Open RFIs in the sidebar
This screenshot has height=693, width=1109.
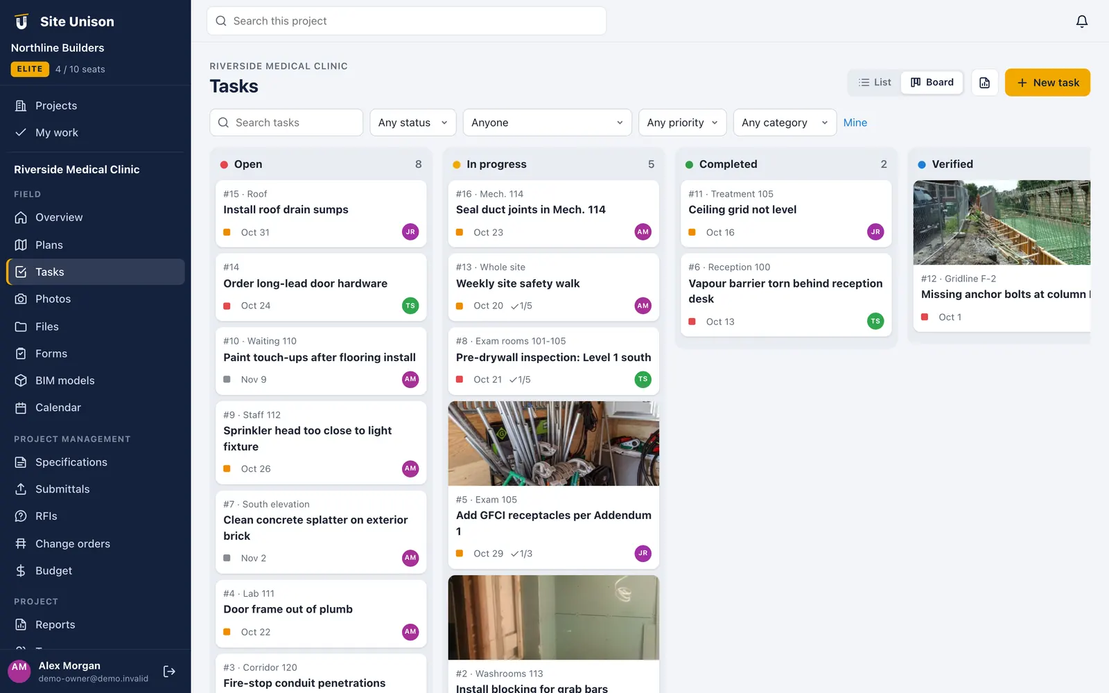click(x=96, y=516)
